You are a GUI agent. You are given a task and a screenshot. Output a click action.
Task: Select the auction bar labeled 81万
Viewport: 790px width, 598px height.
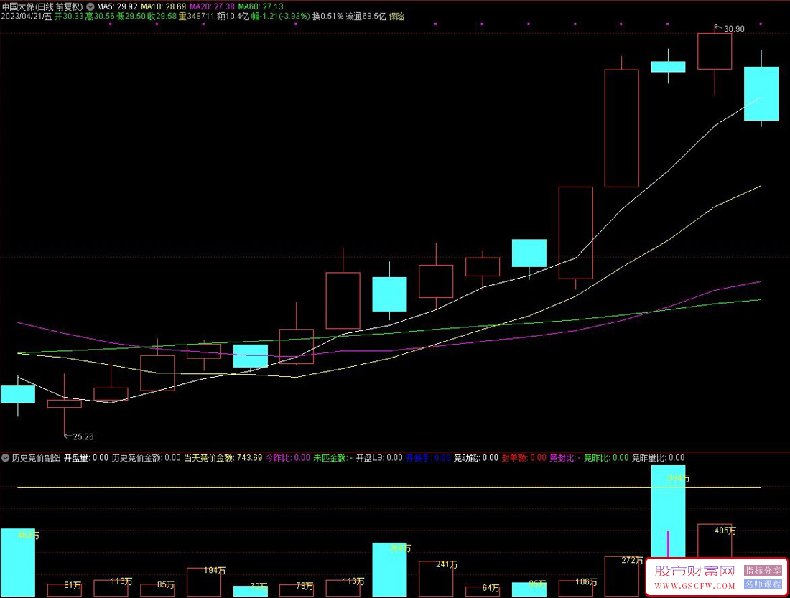point(65,590)
